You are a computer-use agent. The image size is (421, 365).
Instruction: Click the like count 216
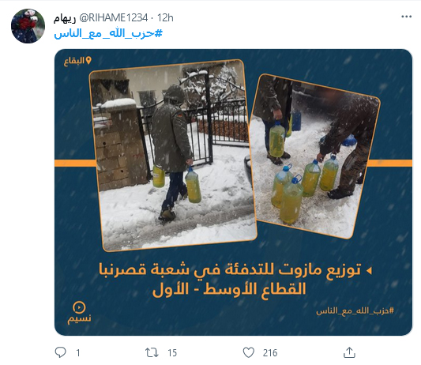[270, 352]
